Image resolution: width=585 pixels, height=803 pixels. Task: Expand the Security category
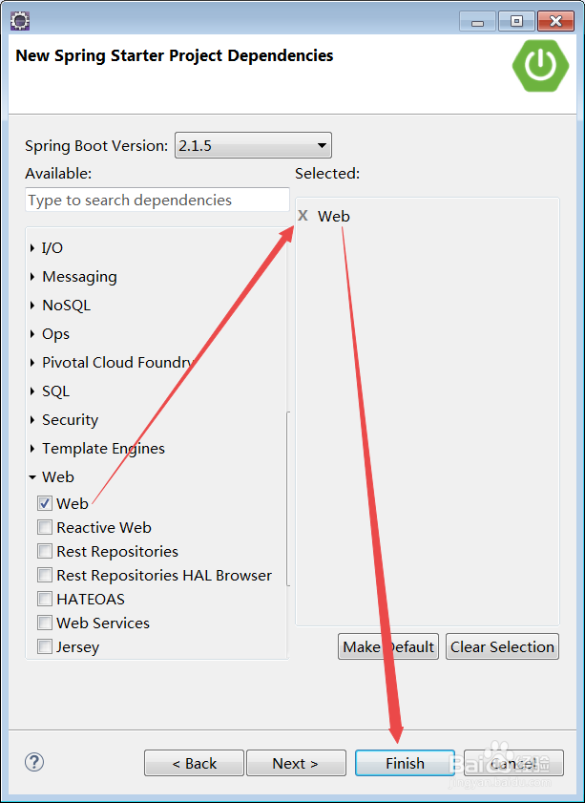32,419
